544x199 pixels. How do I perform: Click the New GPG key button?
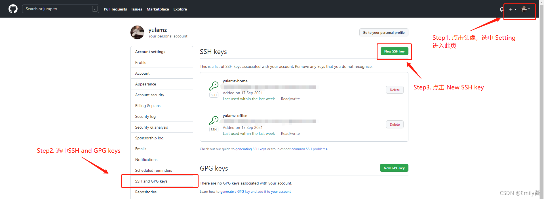[394, 168]
